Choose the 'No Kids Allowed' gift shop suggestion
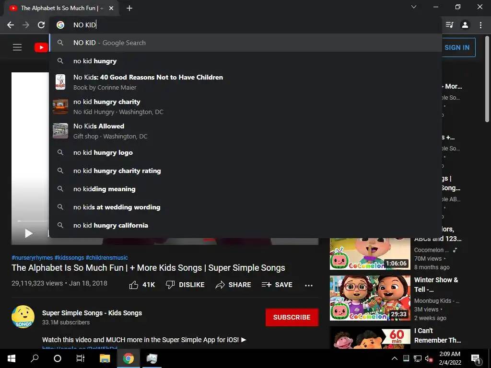 245,131
